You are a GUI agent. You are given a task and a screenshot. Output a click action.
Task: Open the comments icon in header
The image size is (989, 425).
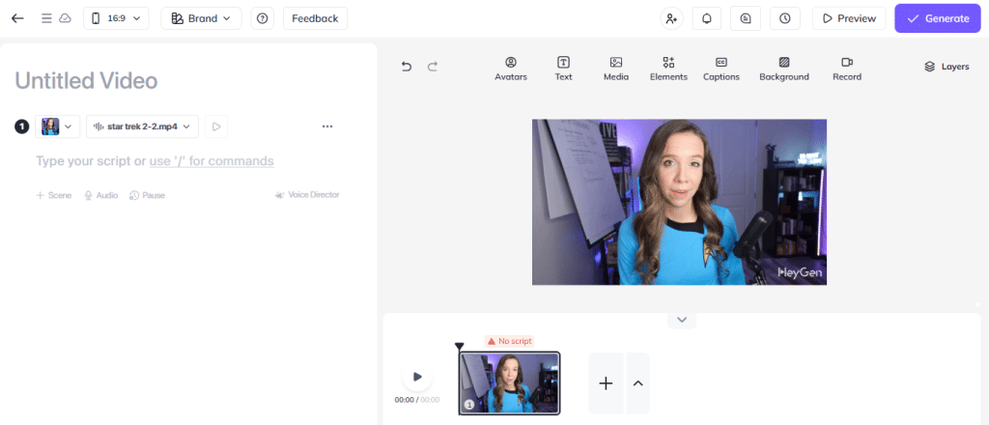tap(746, 18)
